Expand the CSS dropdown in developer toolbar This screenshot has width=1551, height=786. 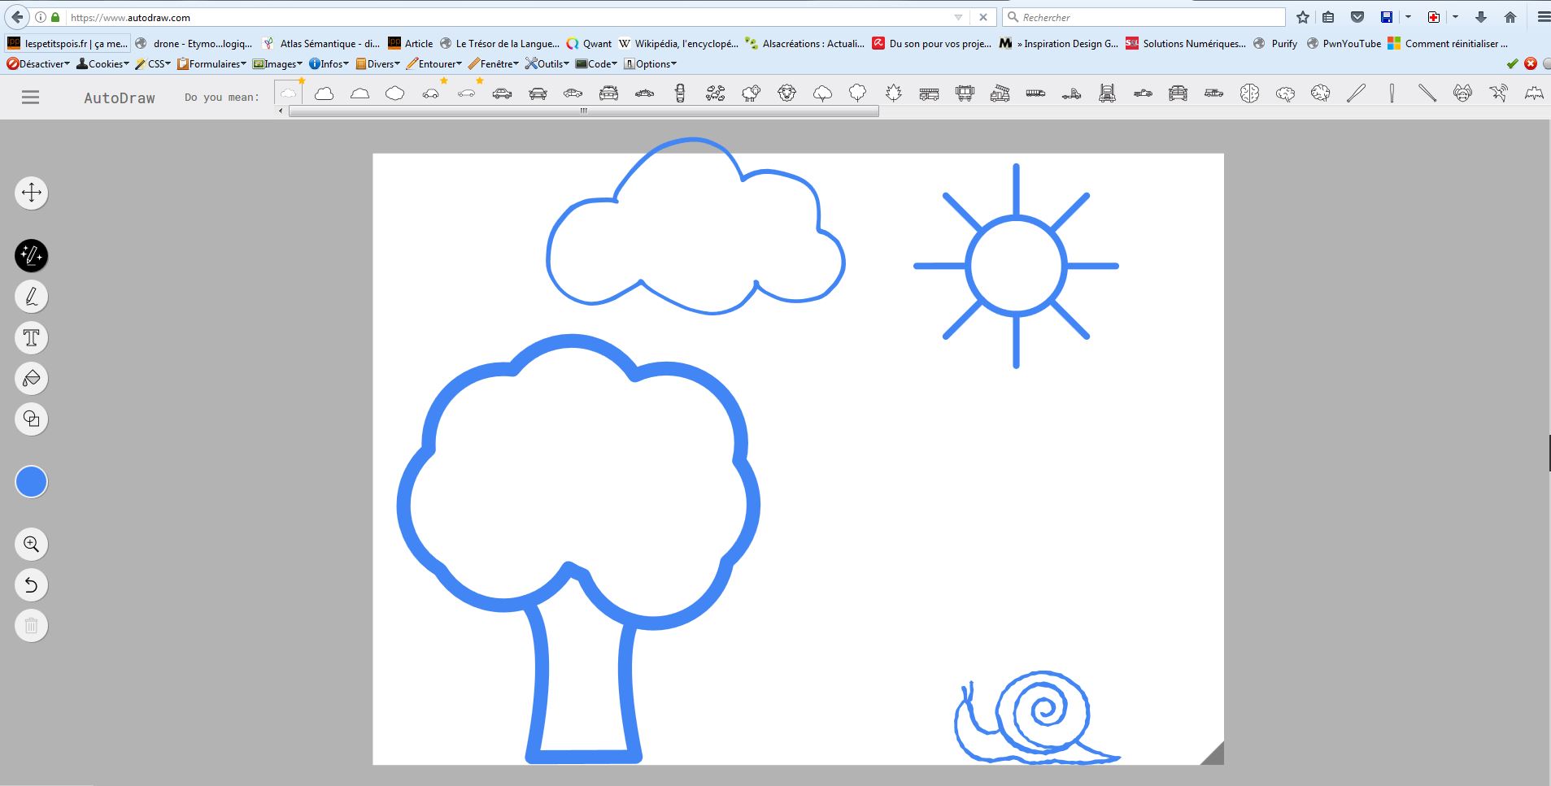tap(153, 64)
